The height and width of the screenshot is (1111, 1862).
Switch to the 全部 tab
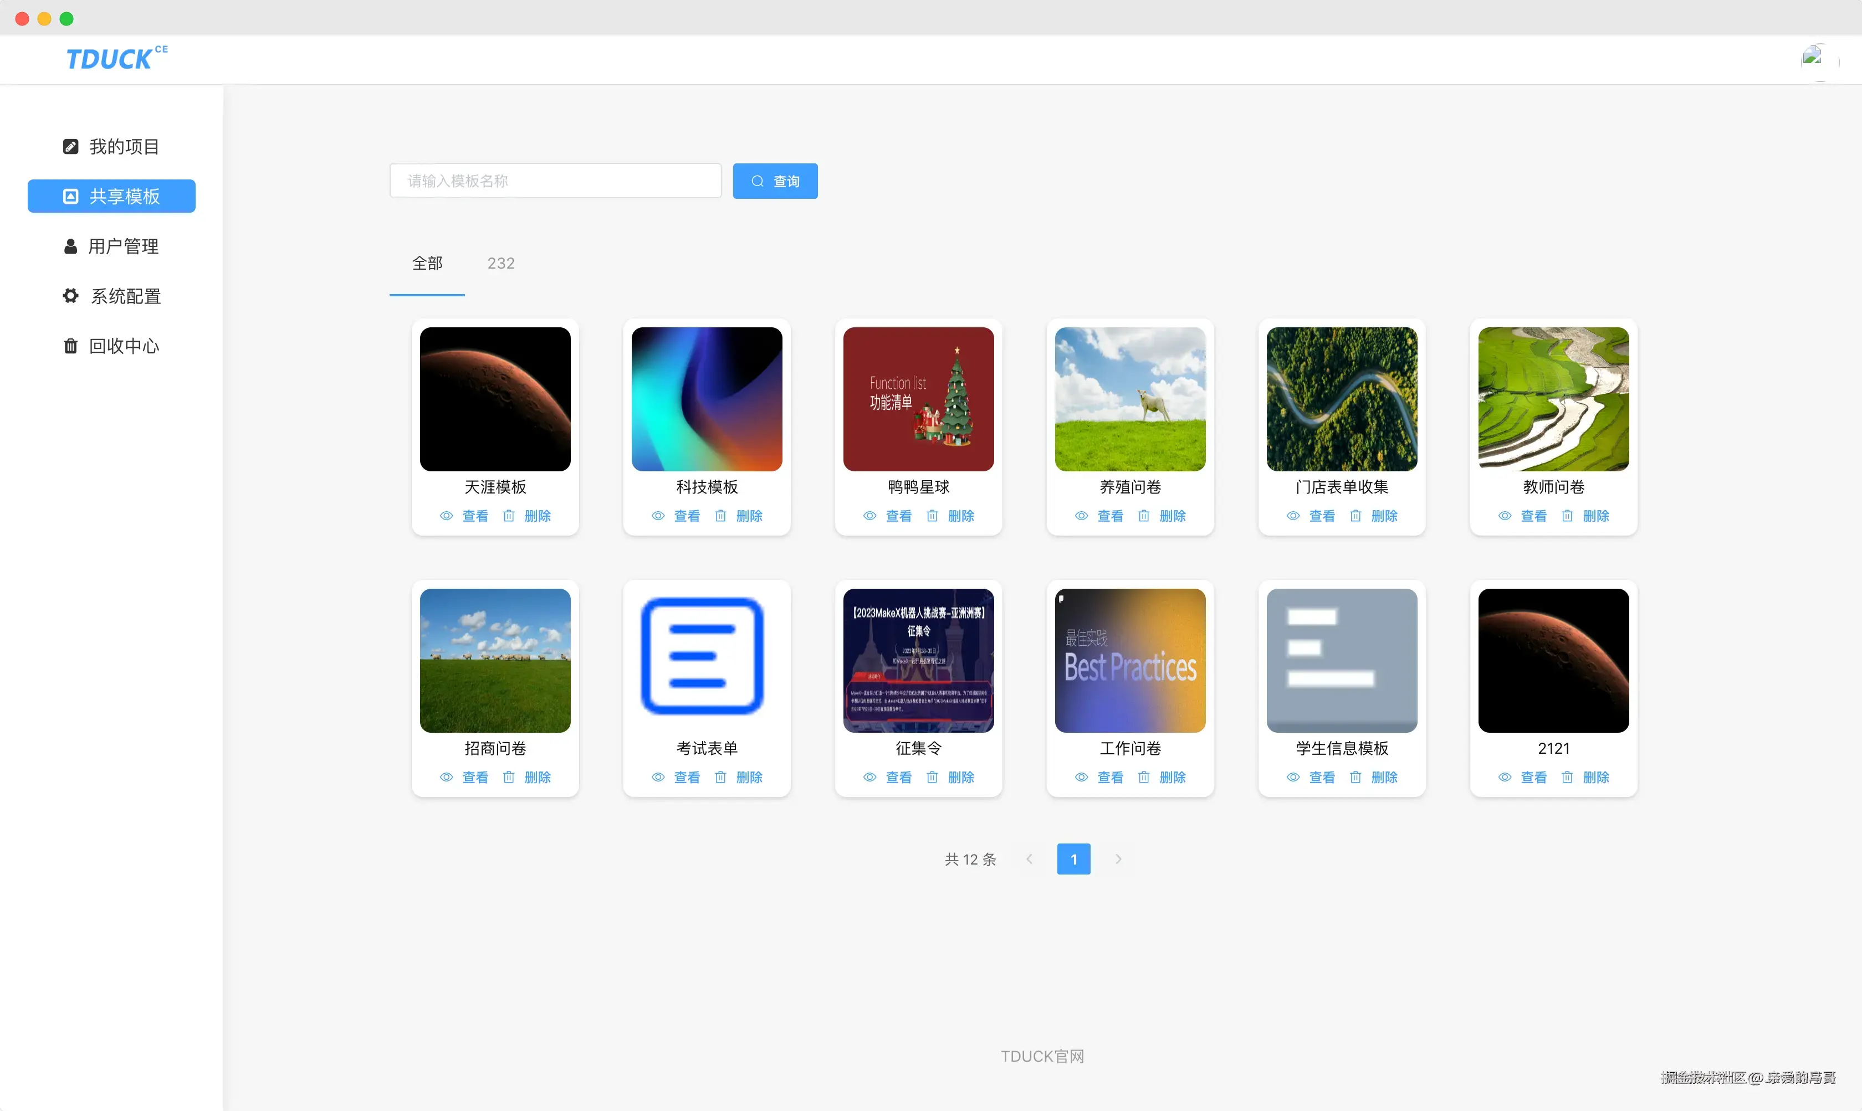(427, 264)
